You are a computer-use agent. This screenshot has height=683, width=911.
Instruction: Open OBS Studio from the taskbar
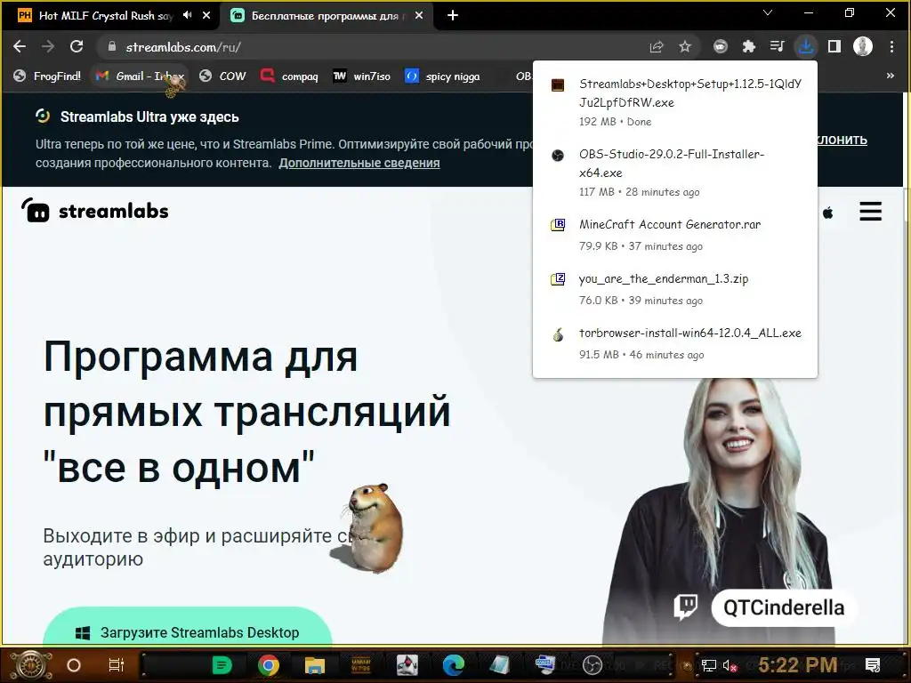tap(592, 665)
